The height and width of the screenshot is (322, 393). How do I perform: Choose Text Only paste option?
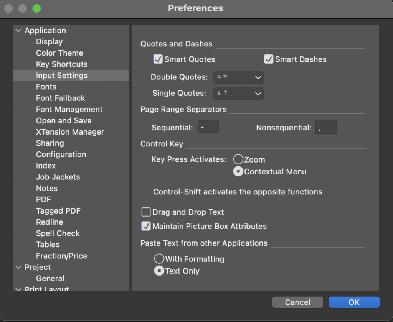159,271
